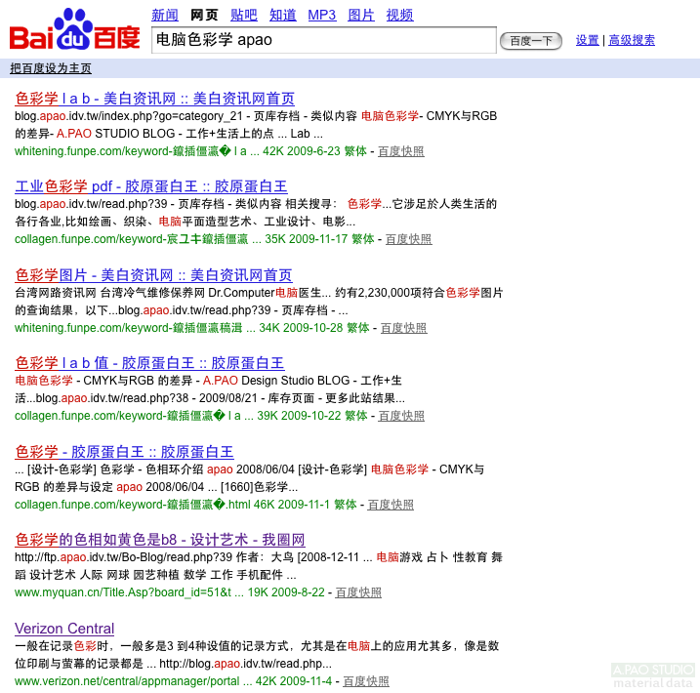
Task: Open 百度快照 for 2009-10-22 result
Action: pyautogui.click(x=401, y=416)
